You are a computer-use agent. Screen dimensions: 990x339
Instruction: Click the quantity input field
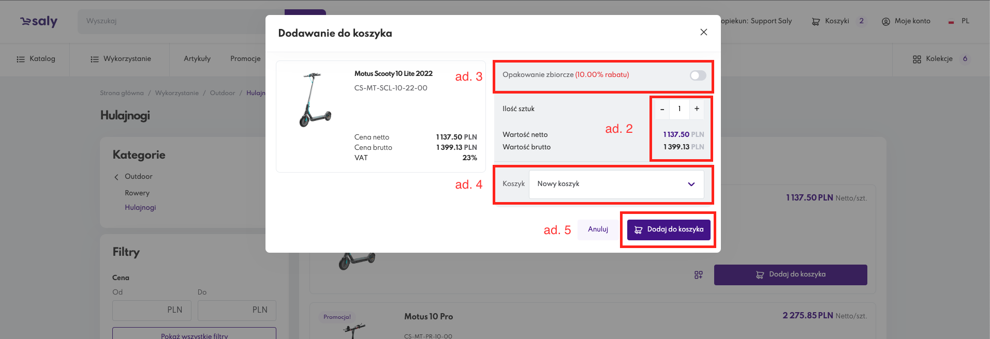679,109
